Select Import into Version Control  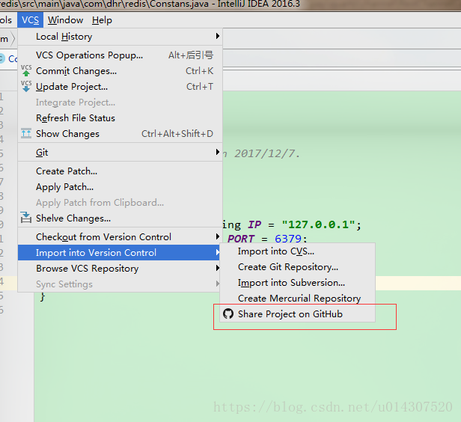pyautogui.click(x=120, y=253)
